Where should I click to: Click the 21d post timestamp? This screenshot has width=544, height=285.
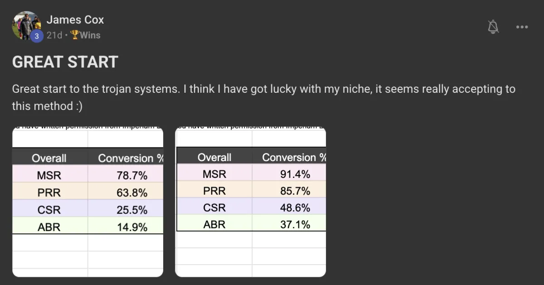click(54, 35)
